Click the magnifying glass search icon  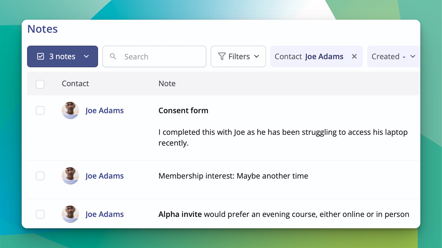pyautogui.click(x=113, y=56)
